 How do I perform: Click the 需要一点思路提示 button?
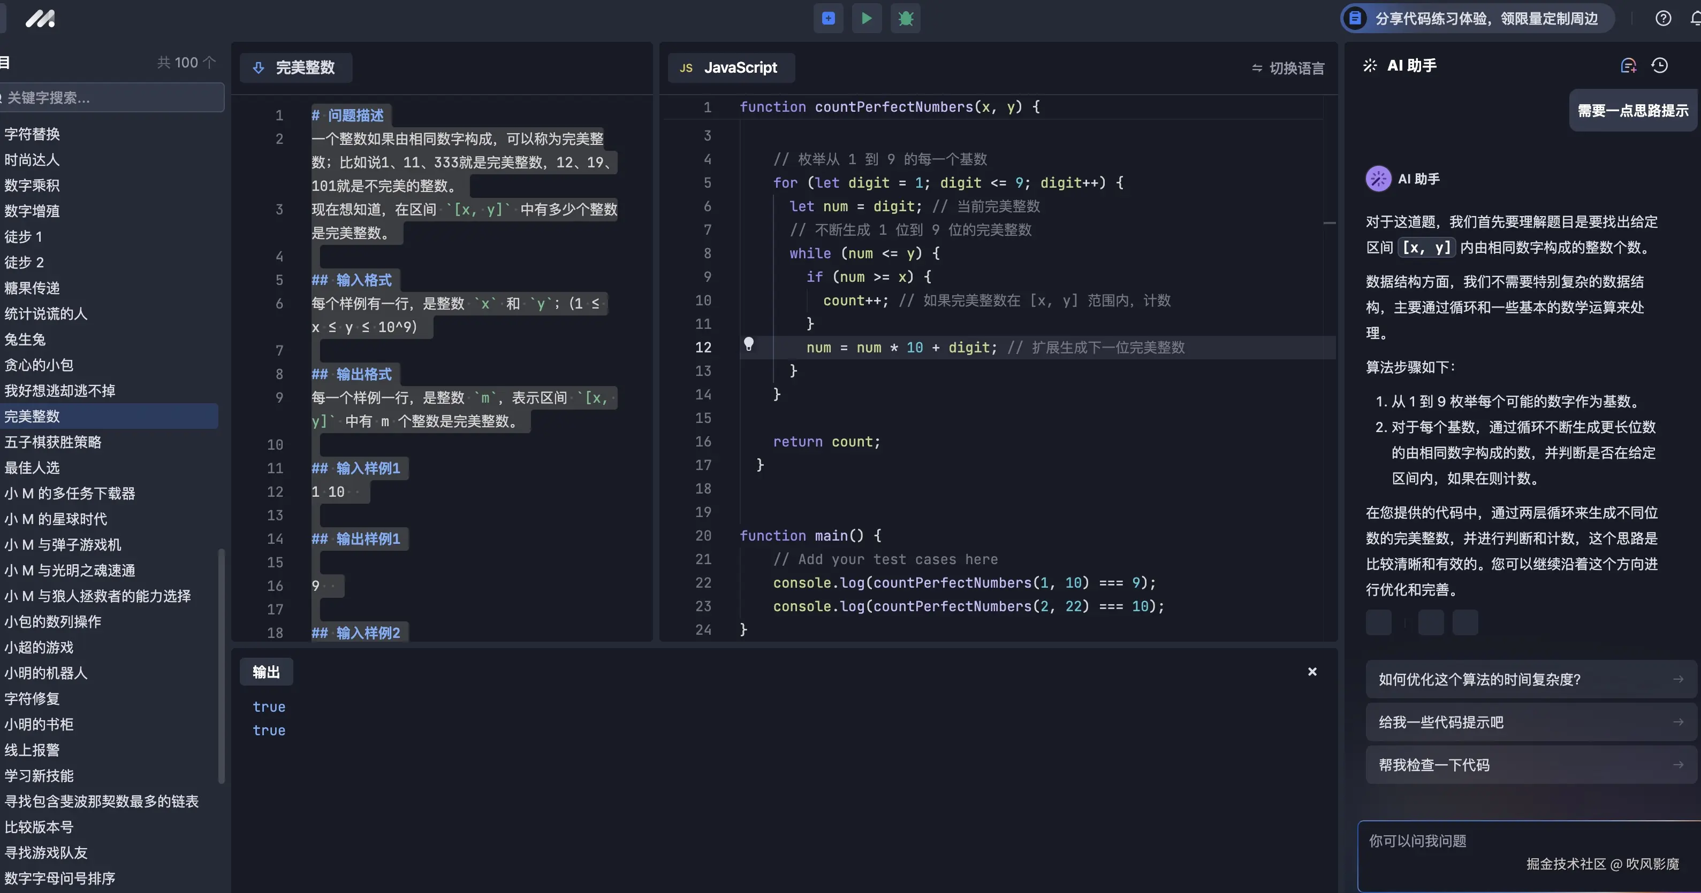[x=1631, y=110]
